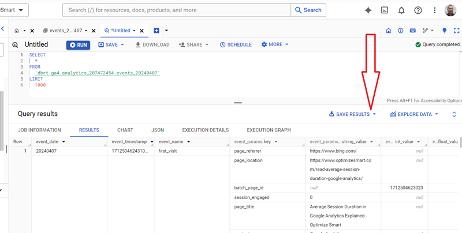Collapse the left explorer panel chevron

[3, 28]
